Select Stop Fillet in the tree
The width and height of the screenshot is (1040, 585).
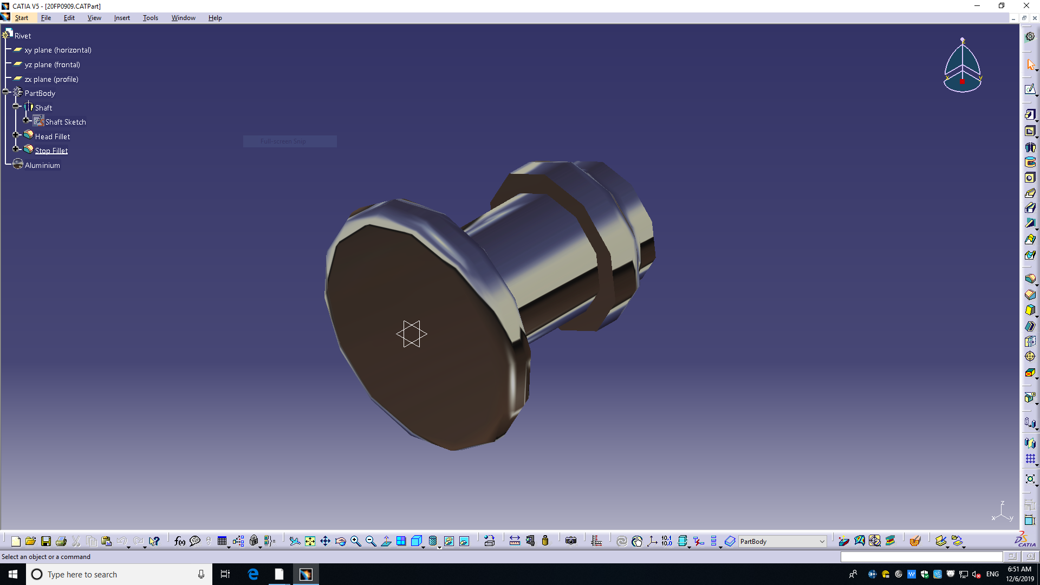pos(51,151)
